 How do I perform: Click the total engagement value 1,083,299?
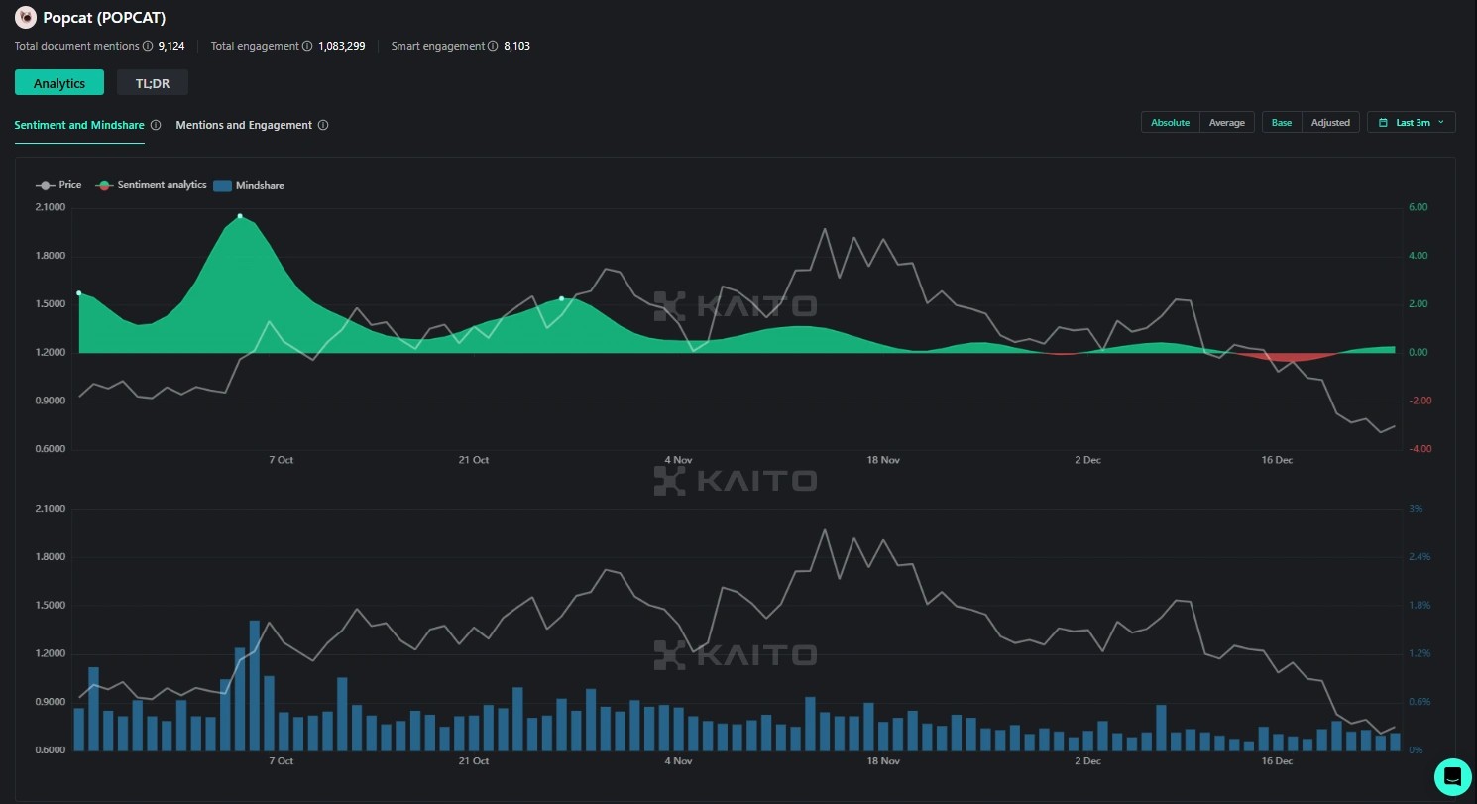click(x=342, y=46)
